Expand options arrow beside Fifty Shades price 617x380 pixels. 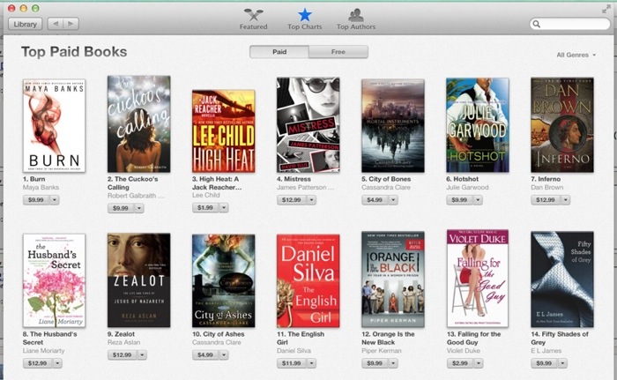click(562, 363)
